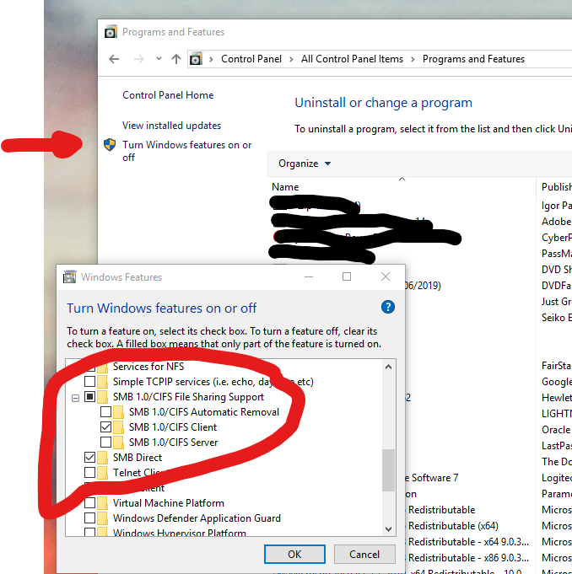Click folder icon for SMB 1.0/CIFS File Sharing Support
572x574 pixels.
pyautogui.click(x=103, y=396)
